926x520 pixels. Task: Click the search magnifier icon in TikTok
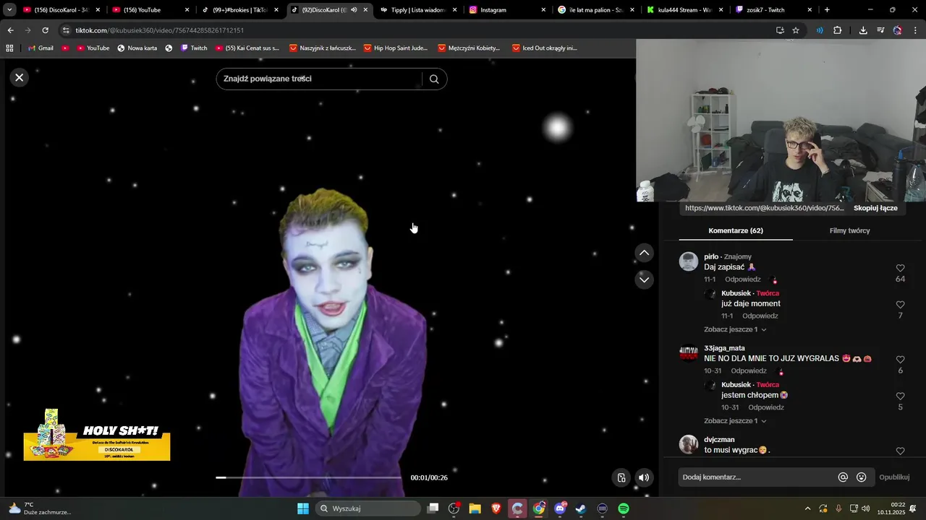point(434,79)
